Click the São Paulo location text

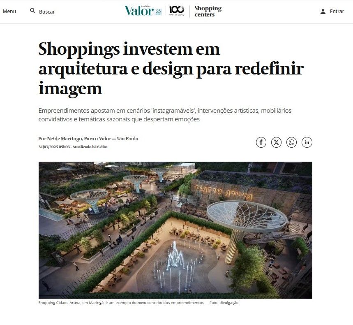[128, 139]
